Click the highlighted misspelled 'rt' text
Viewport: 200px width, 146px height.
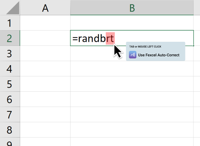click(110, 38)
